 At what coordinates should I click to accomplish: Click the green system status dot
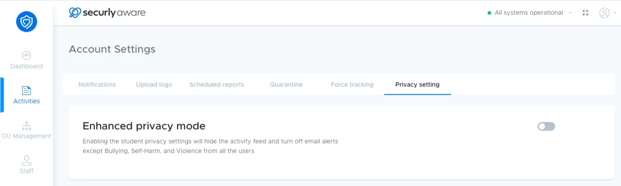[489, 13]
